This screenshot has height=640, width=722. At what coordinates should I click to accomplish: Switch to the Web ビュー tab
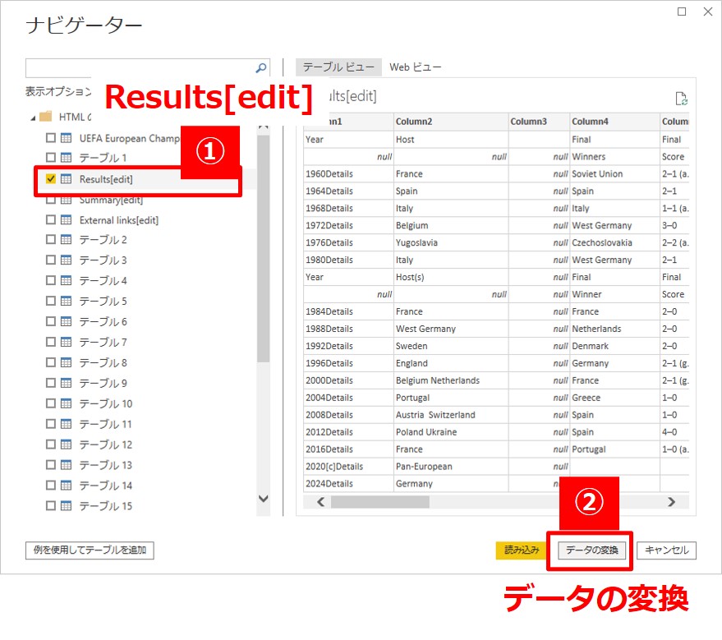coord(415,67)
